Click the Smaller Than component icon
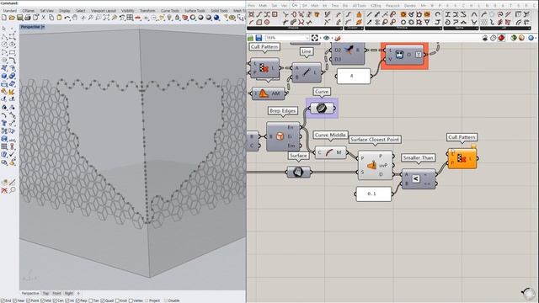539x303 pixels. coord(415,178)
